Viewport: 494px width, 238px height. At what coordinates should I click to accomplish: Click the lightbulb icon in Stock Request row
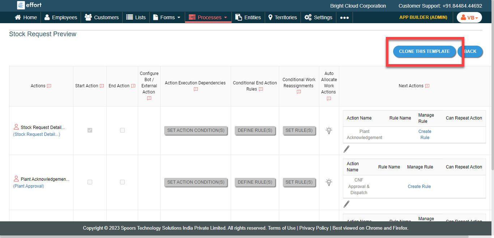329,130
